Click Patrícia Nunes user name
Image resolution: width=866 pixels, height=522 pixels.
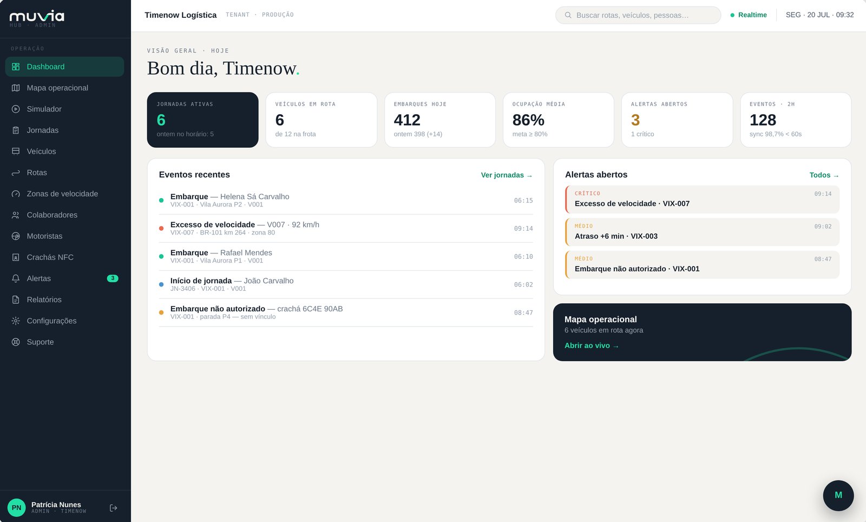[56, 505]
